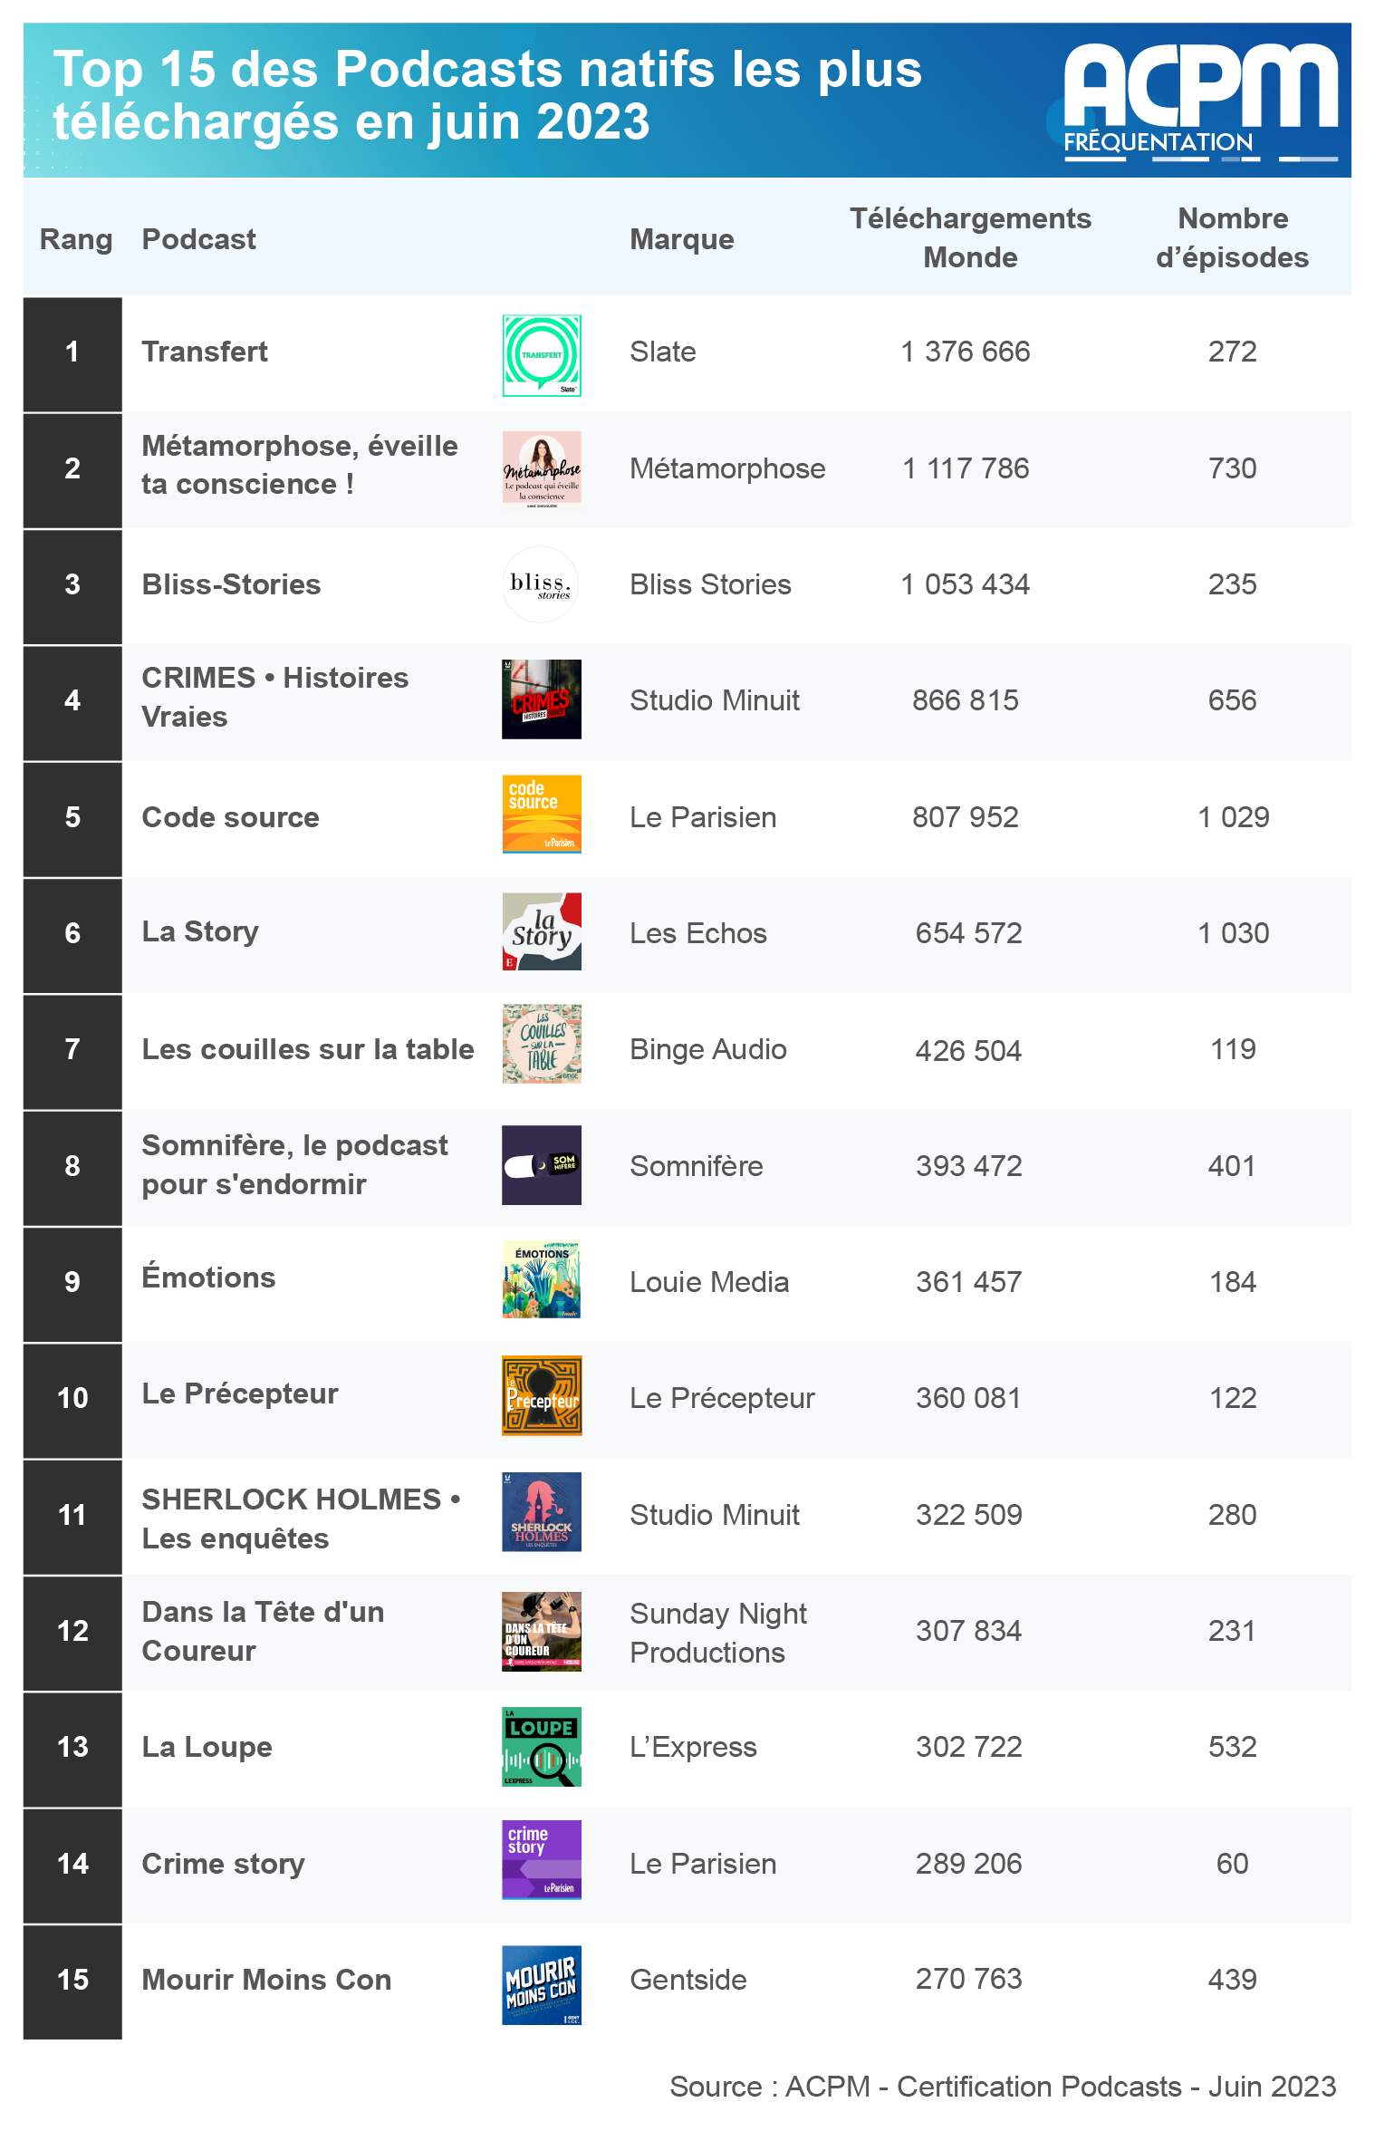1375x2131 pixels.
Task: Click the Émotions podcast title
Action: tap(208, 1277)
